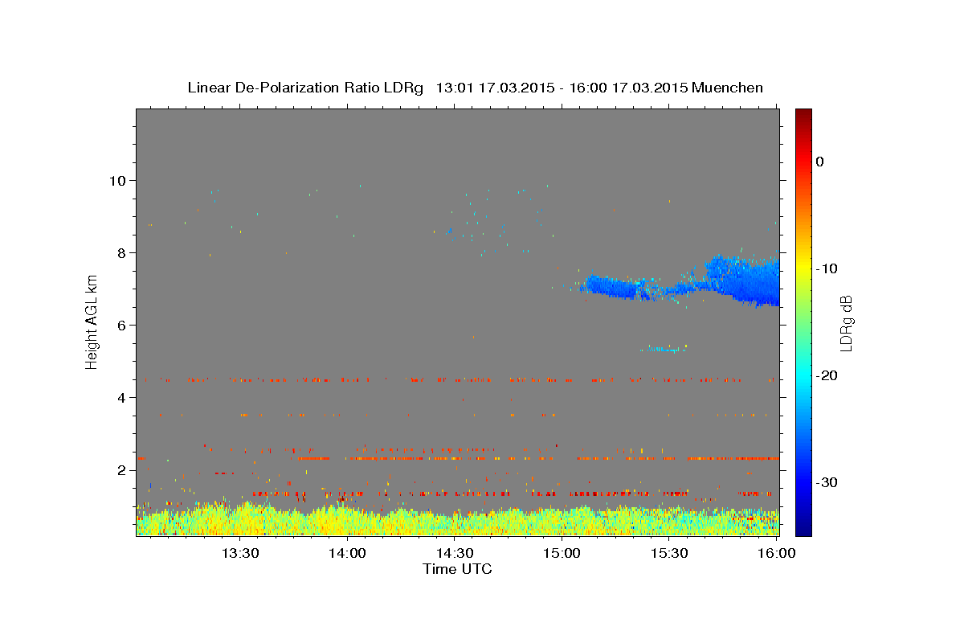Click the height tick label 2
The image size is (964, 643).
(121, 469)
